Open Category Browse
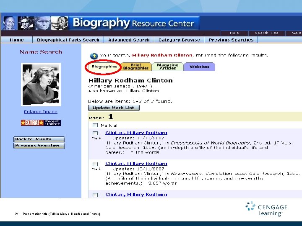Image resolution: width=302 pixels, height=226 pixels. pos(179,40)
